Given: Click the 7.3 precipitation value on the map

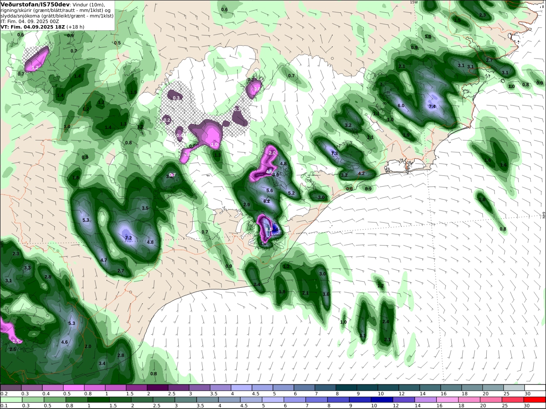Looking at the screenshot, I should [x=334, y=153].
